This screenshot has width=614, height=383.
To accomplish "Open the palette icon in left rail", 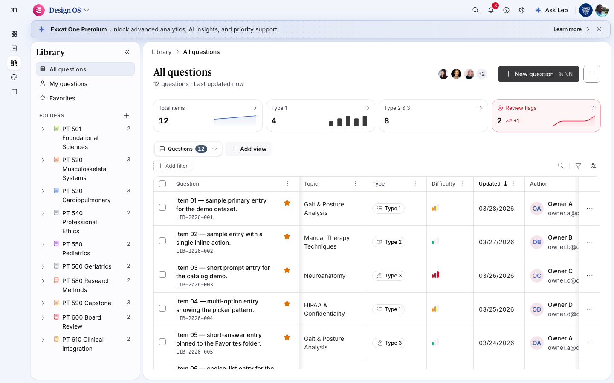I will tap(14, 77).
